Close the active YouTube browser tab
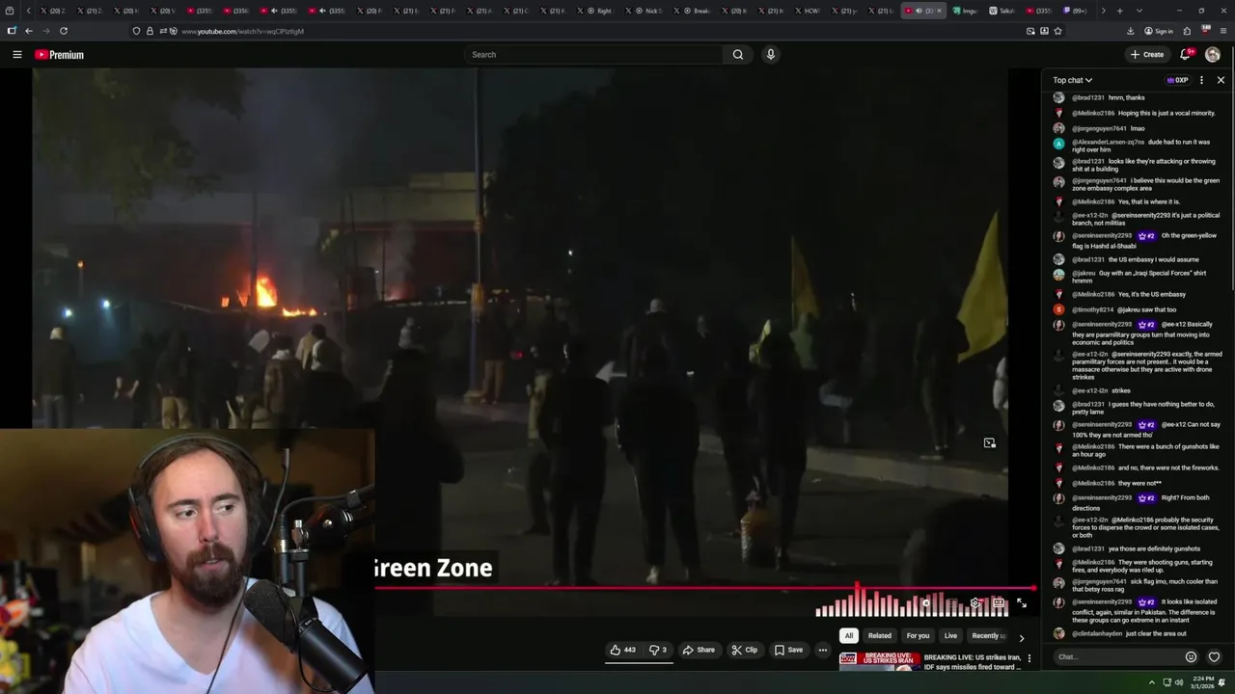The height and width of the screenshot is (694, 1235). click(x=939, y=11)
